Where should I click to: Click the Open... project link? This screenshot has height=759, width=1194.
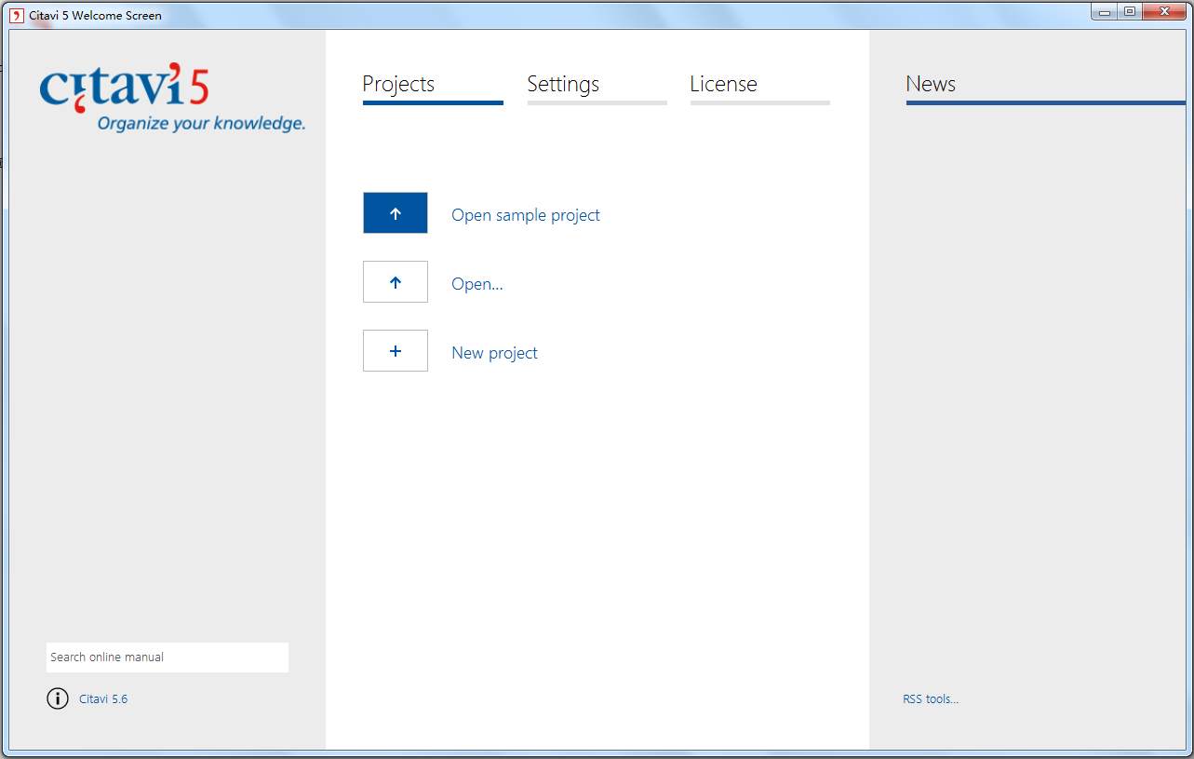coord(477,284)
